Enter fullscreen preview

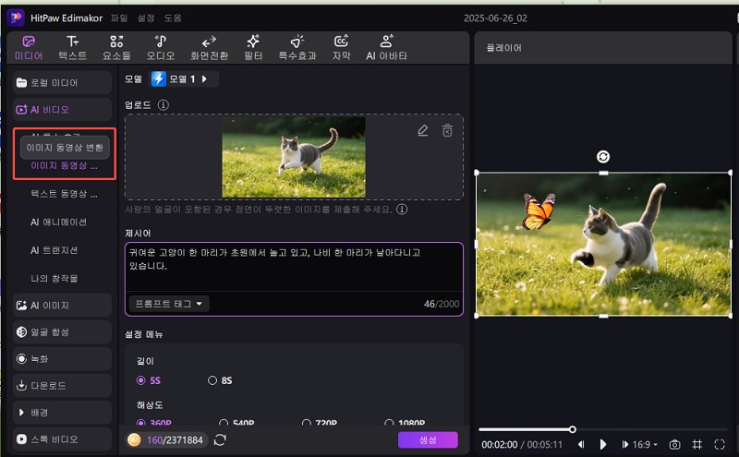pos(720,444)
